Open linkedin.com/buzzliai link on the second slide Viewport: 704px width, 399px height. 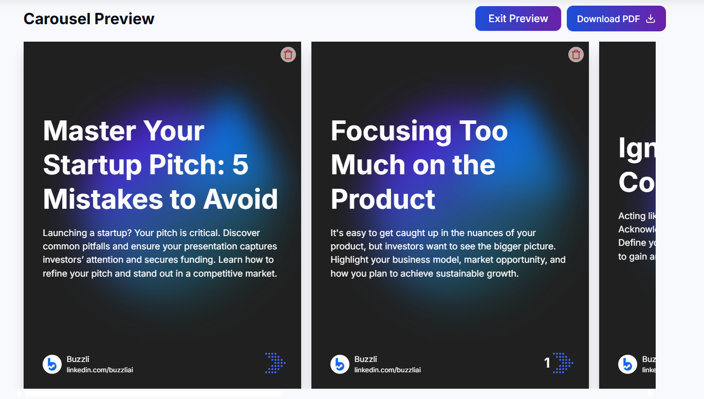[387, 369]
